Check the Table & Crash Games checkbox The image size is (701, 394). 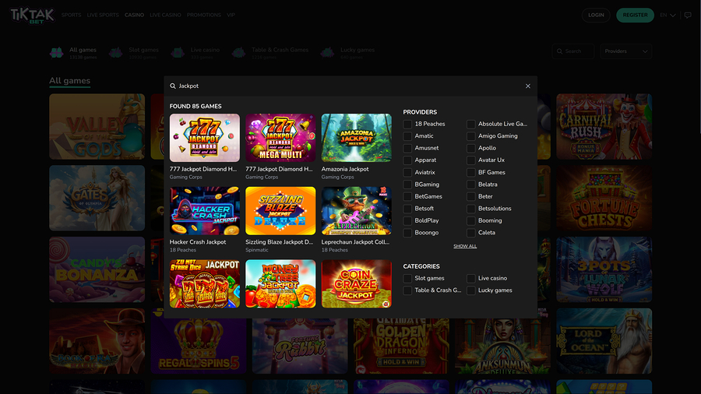[407, 290]
